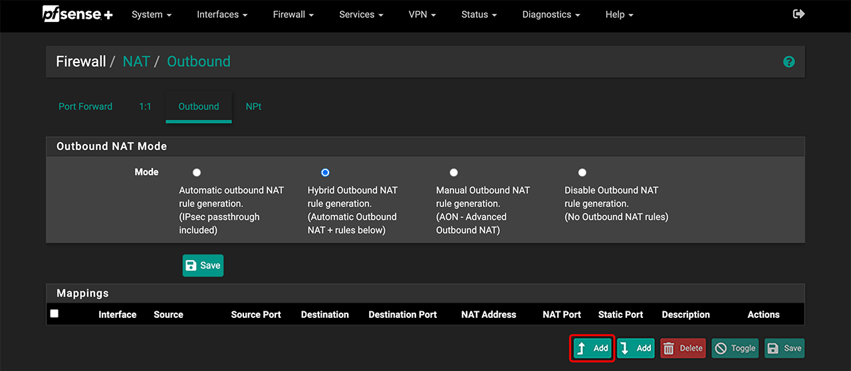The width and height of the screenshot is (851, 371).
Task: Add mapping to end of list
Action: (636, 348)
